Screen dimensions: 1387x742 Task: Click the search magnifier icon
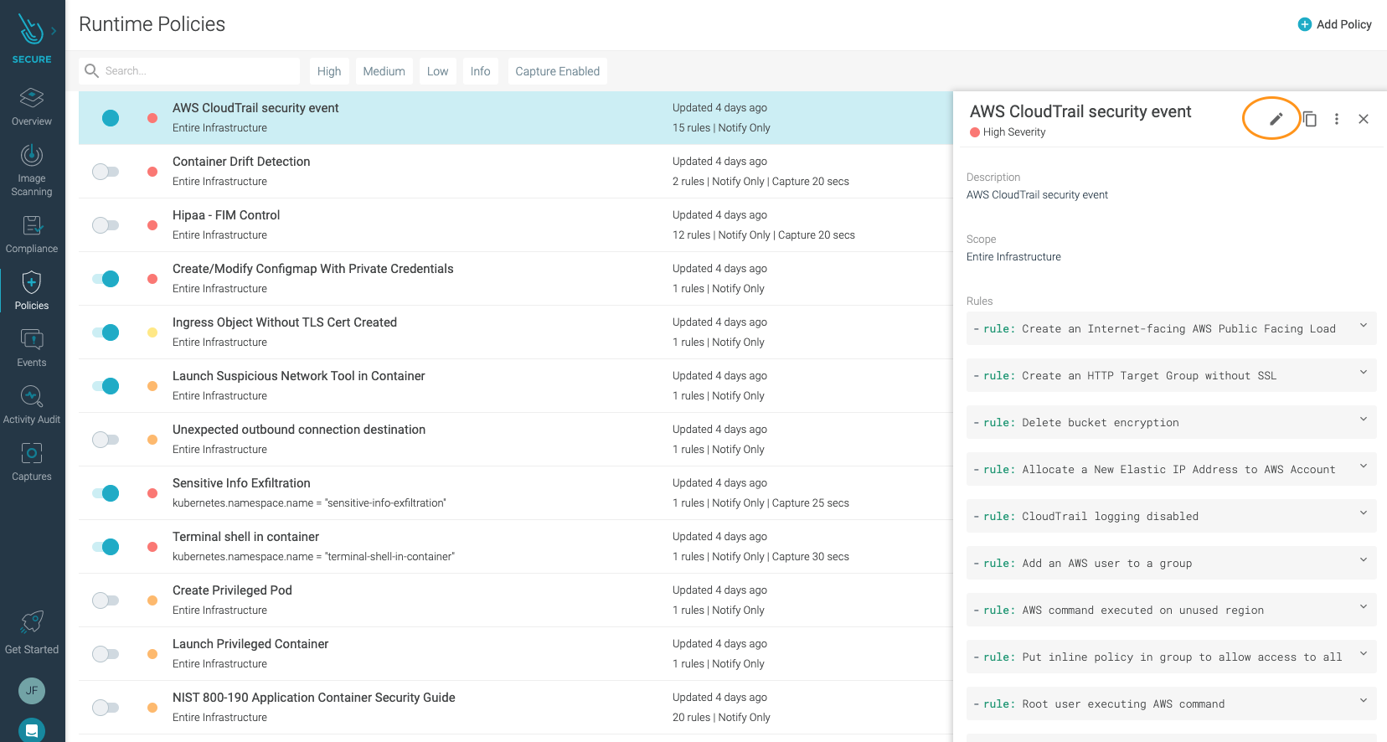coord(92,71)
